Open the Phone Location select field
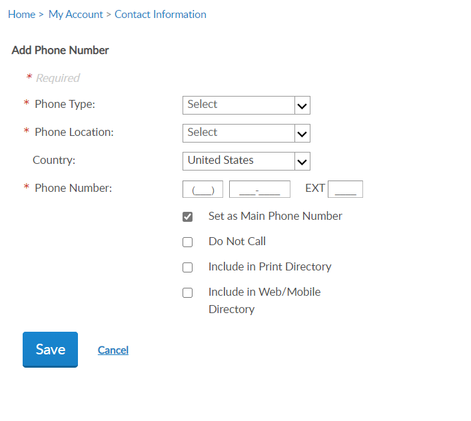 point(238,133)
